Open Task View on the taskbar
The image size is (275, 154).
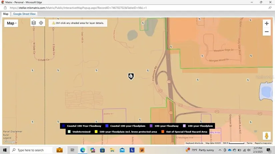click(72, 150)
